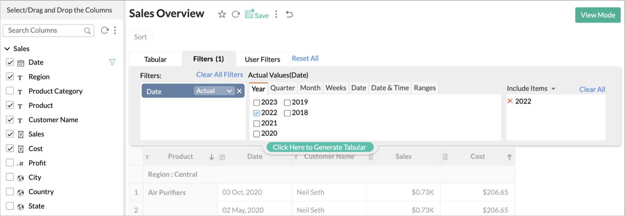Click the Reset All link
625x216 pixels.
click(305, 58)
